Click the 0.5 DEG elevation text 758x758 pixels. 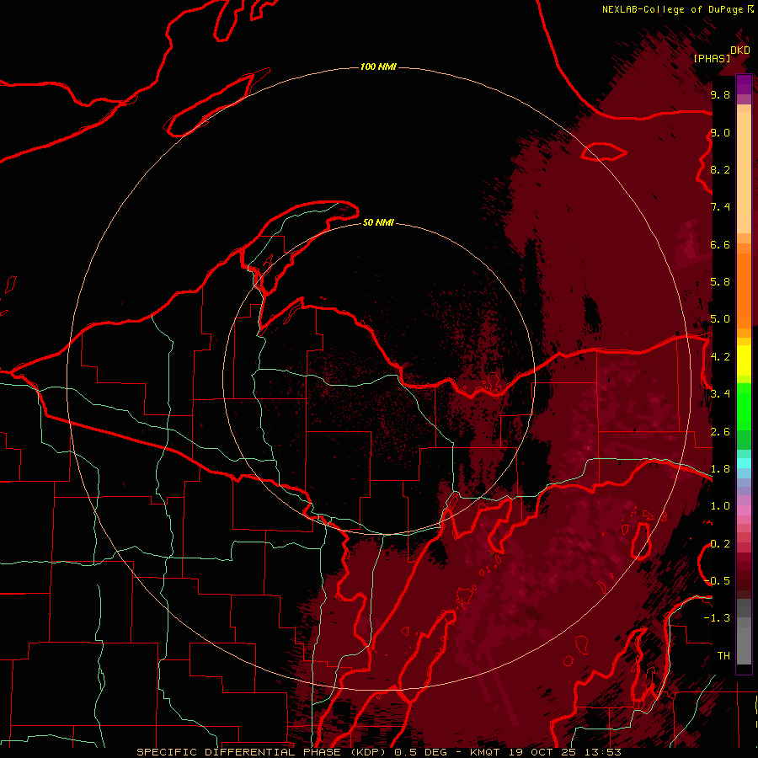[x=420, y=752]
